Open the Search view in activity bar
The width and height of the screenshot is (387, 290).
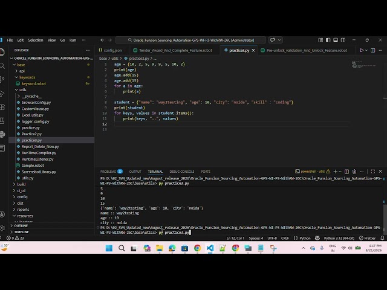pos(2,66)
